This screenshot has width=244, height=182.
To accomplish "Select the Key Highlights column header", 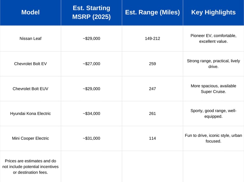I will pos(213,12).
